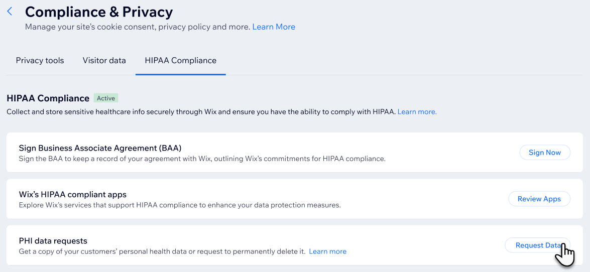The width and height of the screenshot is (590, 272).
Task: Click the HIPAA Compliance section heading
Action: click(x=48, y=98)
